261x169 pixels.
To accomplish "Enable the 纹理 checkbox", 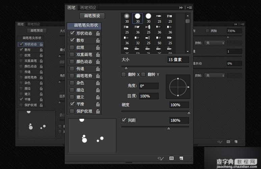I will pos(72,48).
